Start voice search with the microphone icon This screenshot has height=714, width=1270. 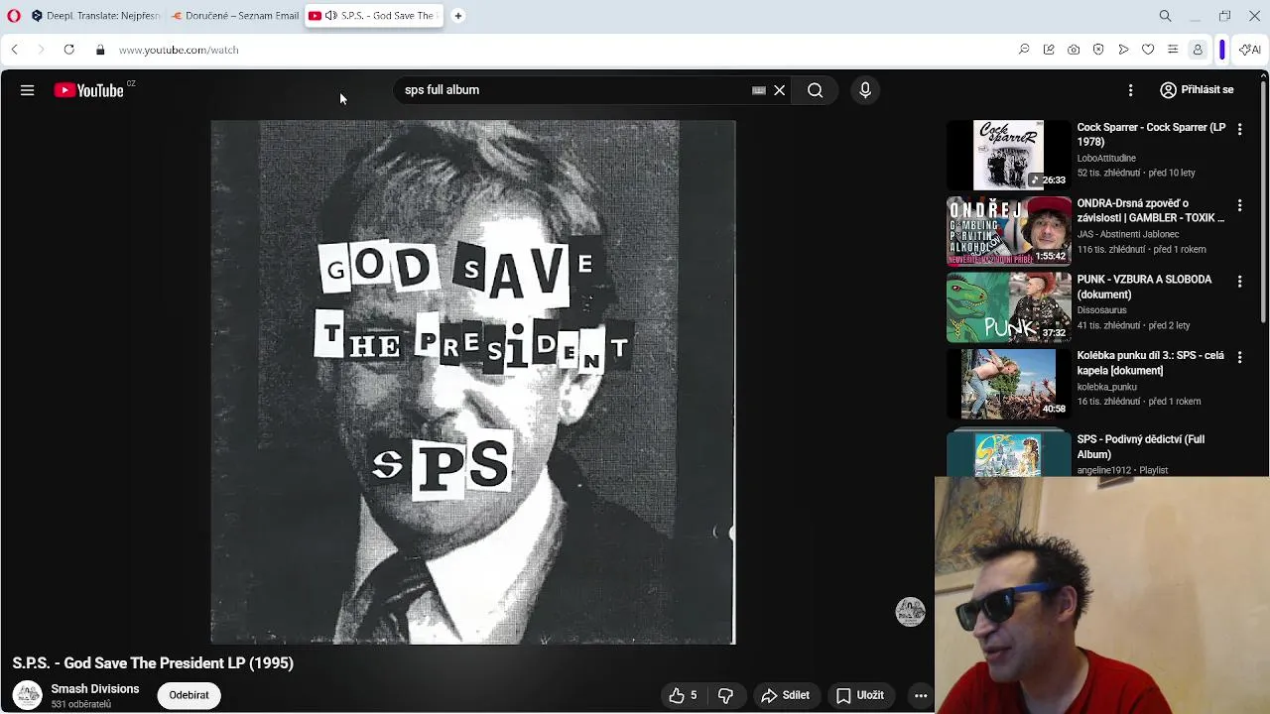[x=865, y=90]
